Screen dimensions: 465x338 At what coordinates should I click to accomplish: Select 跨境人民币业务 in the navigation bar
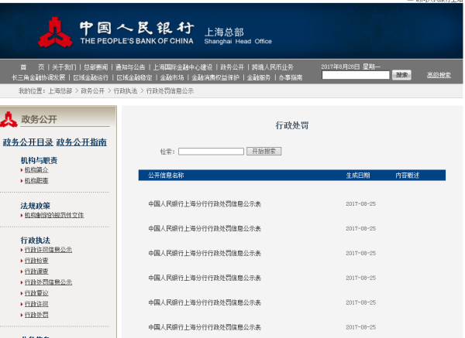point(273,67)
